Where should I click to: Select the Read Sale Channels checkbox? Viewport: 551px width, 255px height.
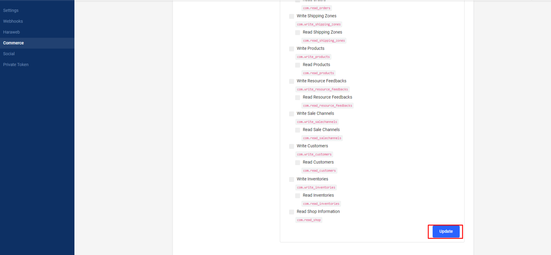298,130
